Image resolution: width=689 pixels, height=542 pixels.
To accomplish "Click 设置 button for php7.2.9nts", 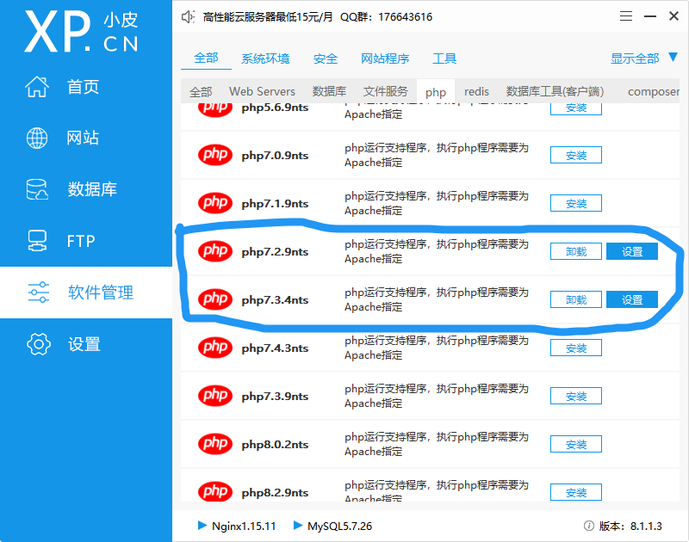I will pyautogui.click(x=631, y=250).
